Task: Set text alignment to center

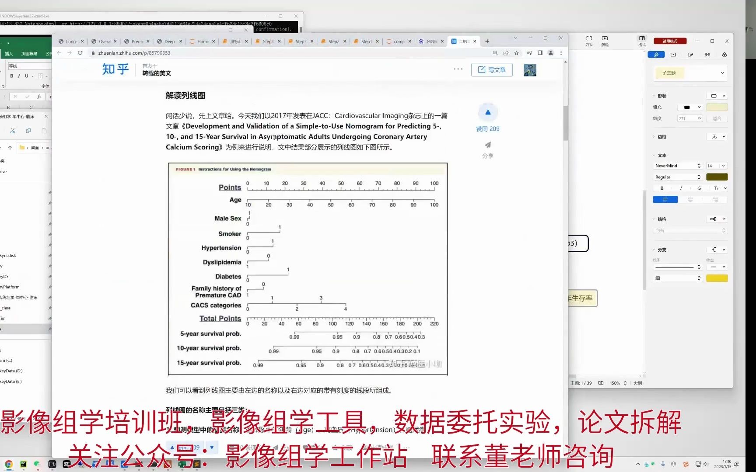Action: coord(690,200)
